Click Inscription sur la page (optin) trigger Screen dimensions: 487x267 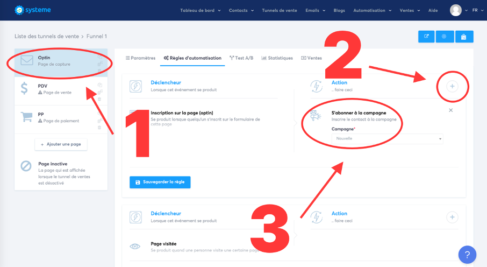pos(182,113)
